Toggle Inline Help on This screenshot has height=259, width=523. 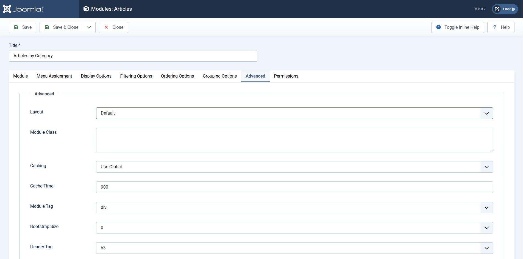pyautogui.click(x=457, y=27)
